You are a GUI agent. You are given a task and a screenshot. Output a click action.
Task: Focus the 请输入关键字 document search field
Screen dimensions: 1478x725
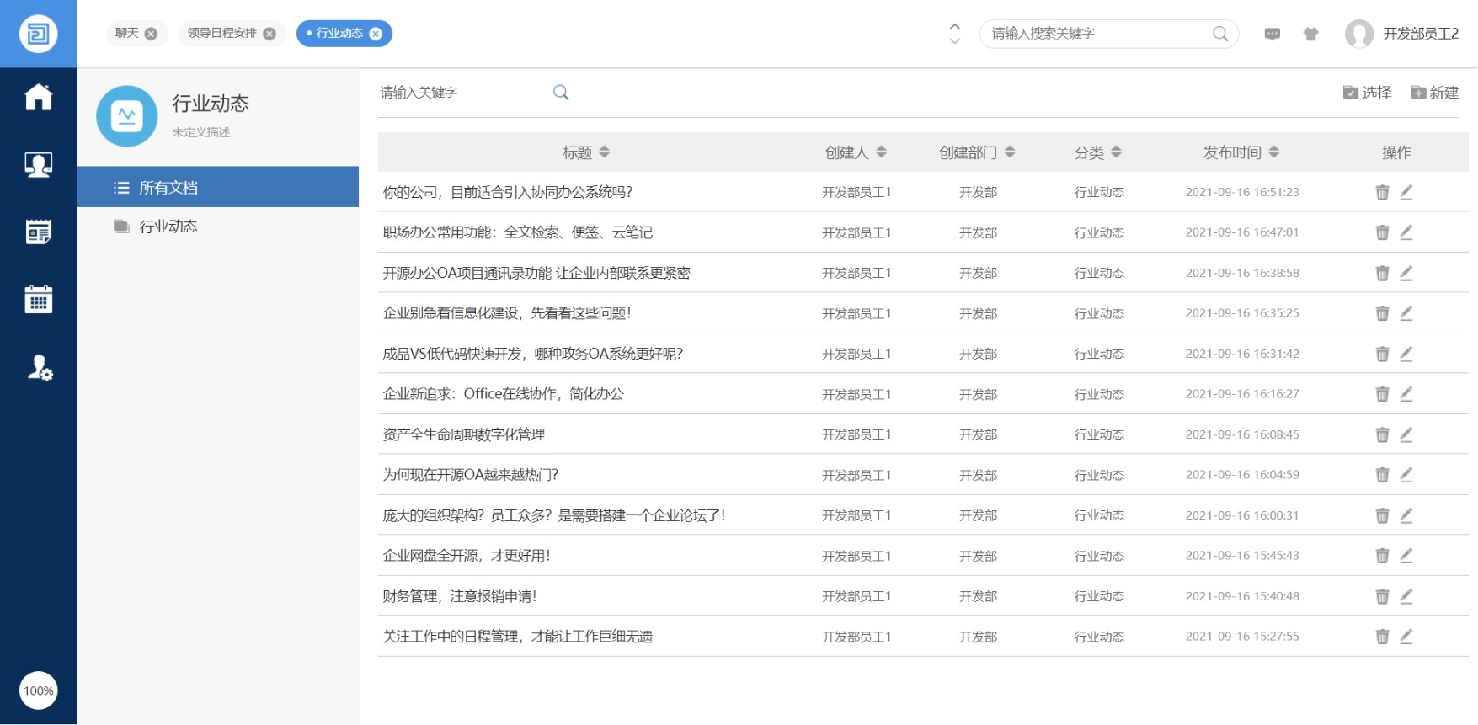[463, 93]
